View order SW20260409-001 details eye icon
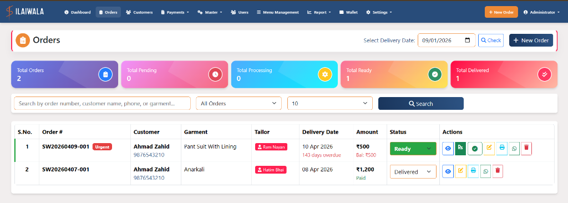The width and height of the screenshot is (568, 203). pos(448,149)
